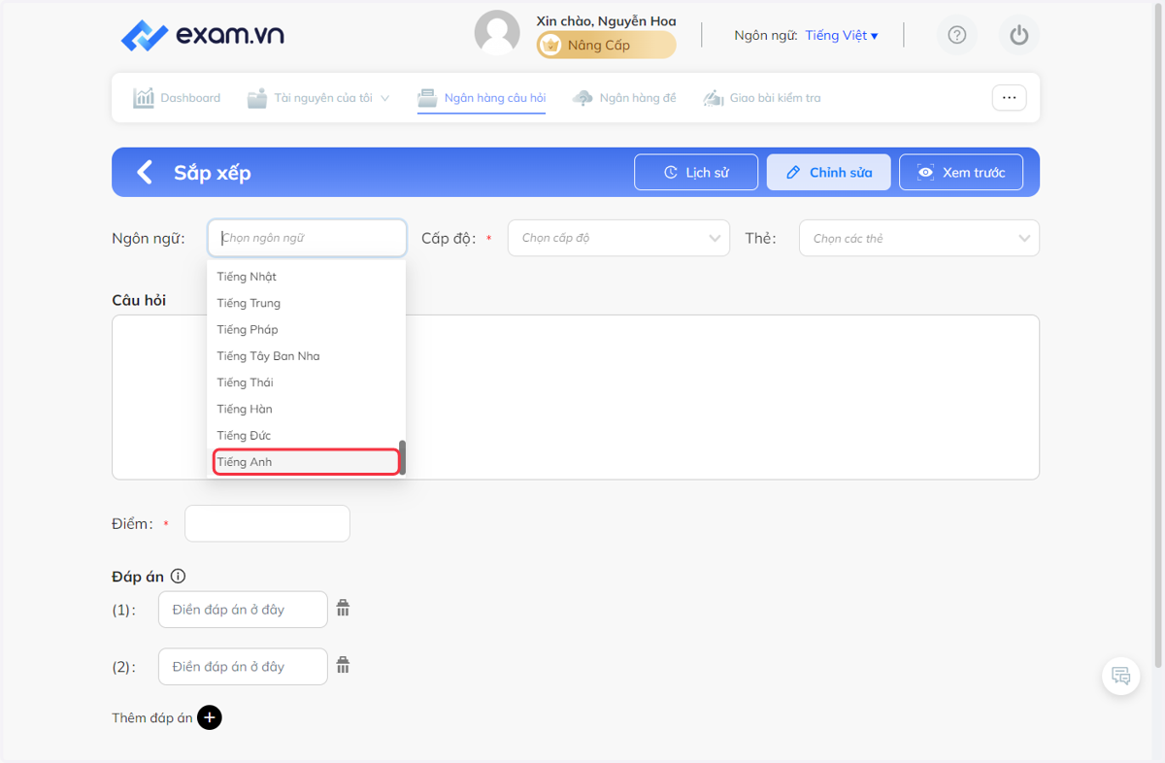Click the power logout icon
Image resolution: width=1165 pixels, height=763 pixels.
point(1018,35)
